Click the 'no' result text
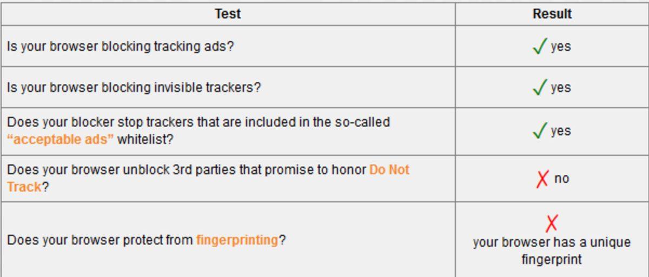This screenshot has height=277, width=649. point(561,179)
